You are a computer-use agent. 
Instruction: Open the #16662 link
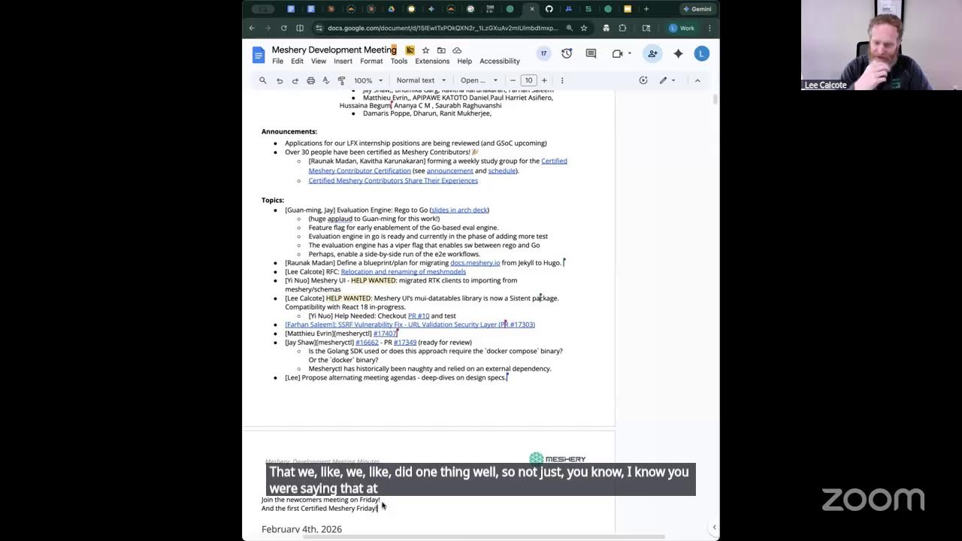367,343
